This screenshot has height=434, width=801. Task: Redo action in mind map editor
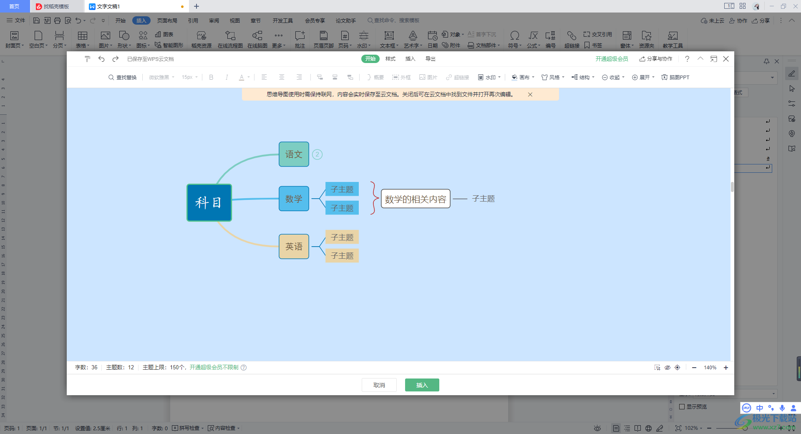(116, 59)
